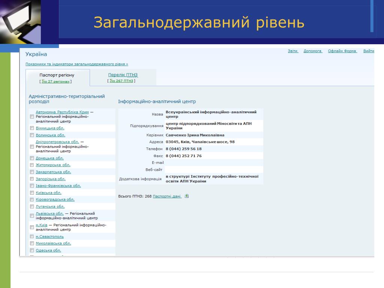Viewport: 384px width, 288px height.
Task: Click the 'центр підпорядкований Міносвіти та АПН' value
Action: point(208,126)
